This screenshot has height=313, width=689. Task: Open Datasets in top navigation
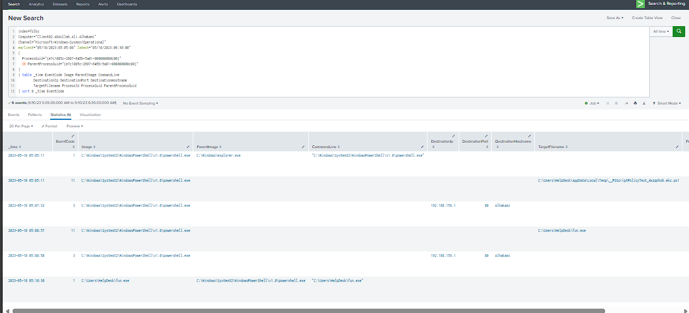[60, 4]
